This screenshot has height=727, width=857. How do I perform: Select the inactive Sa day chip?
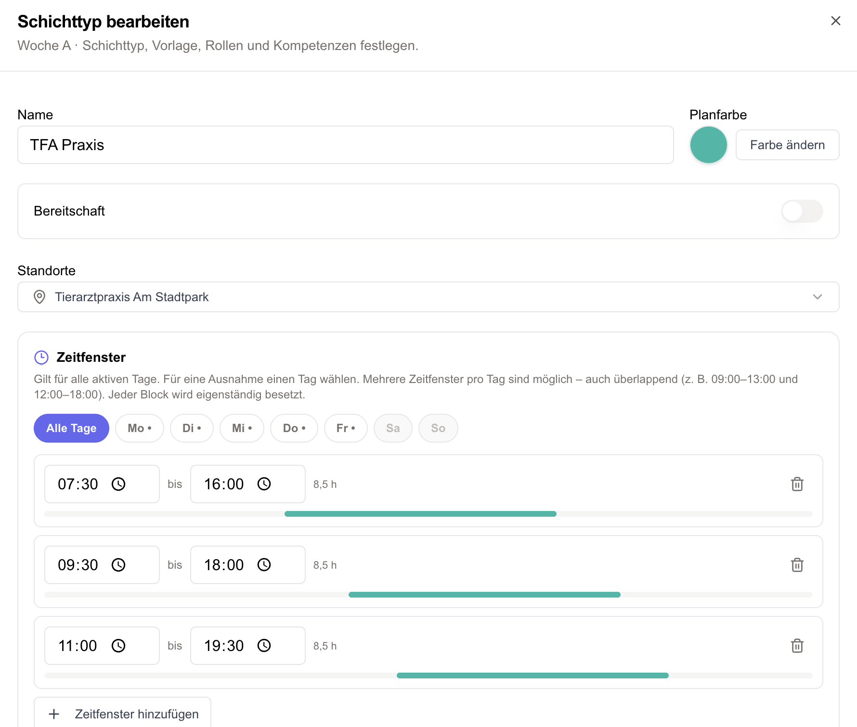(x=393, y=428)
